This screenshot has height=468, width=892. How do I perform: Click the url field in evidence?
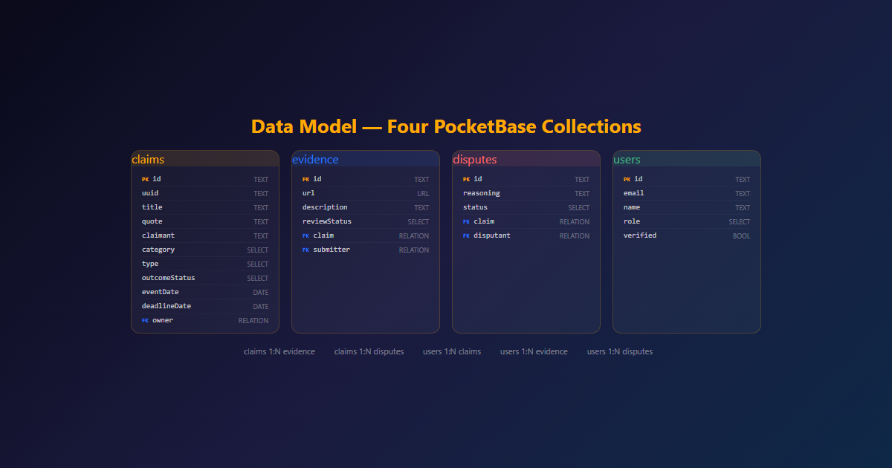(366, 193)
